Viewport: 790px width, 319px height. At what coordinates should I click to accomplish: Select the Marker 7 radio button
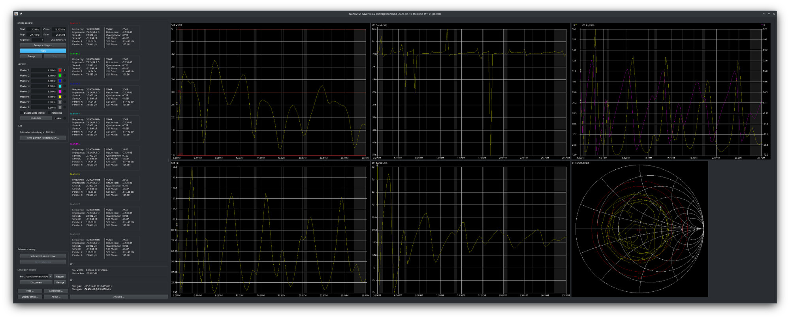tap(65, 102)
